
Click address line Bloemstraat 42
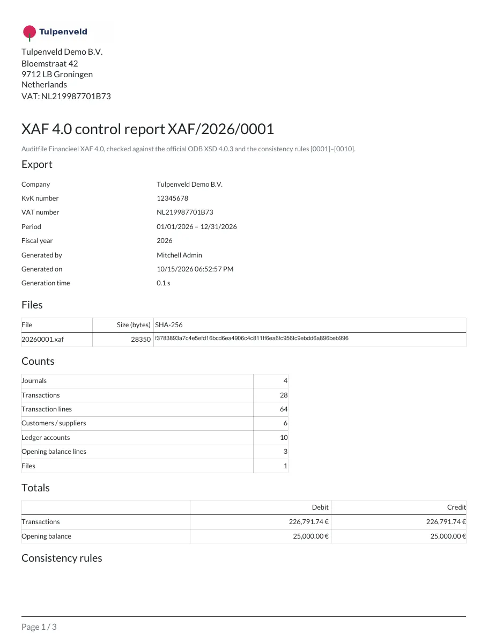click(50, 64)
